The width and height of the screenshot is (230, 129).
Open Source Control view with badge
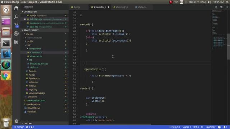[x=17, y=25]
